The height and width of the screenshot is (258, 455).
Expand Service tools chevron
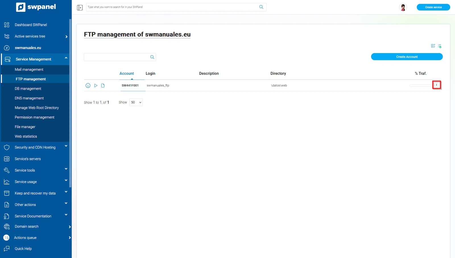[x=66, y=169]
